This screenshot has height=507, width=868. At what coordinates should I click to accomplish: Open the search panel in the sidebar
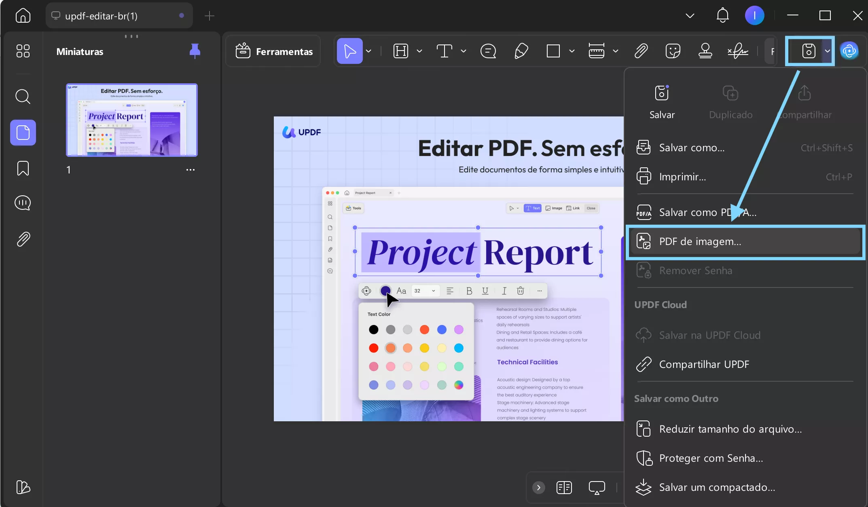pos(23,97)
